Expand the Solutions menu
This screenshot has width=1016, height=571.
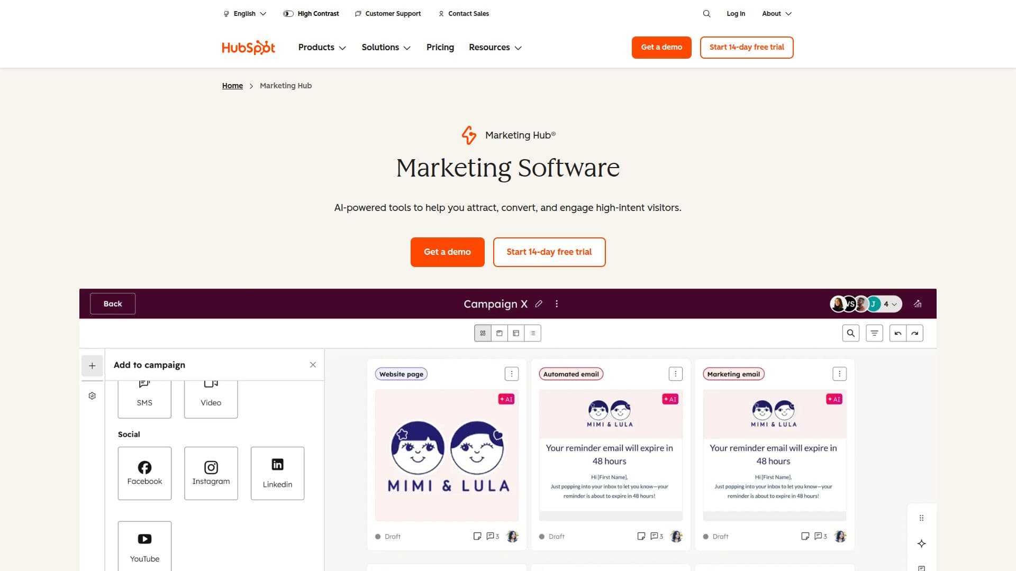tap(386, 48)
